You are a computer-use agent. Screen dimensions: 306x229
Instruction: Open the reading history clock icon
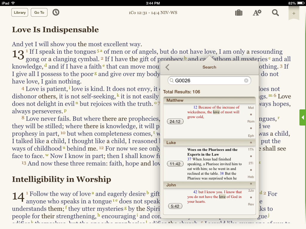[x=56, y=13]
